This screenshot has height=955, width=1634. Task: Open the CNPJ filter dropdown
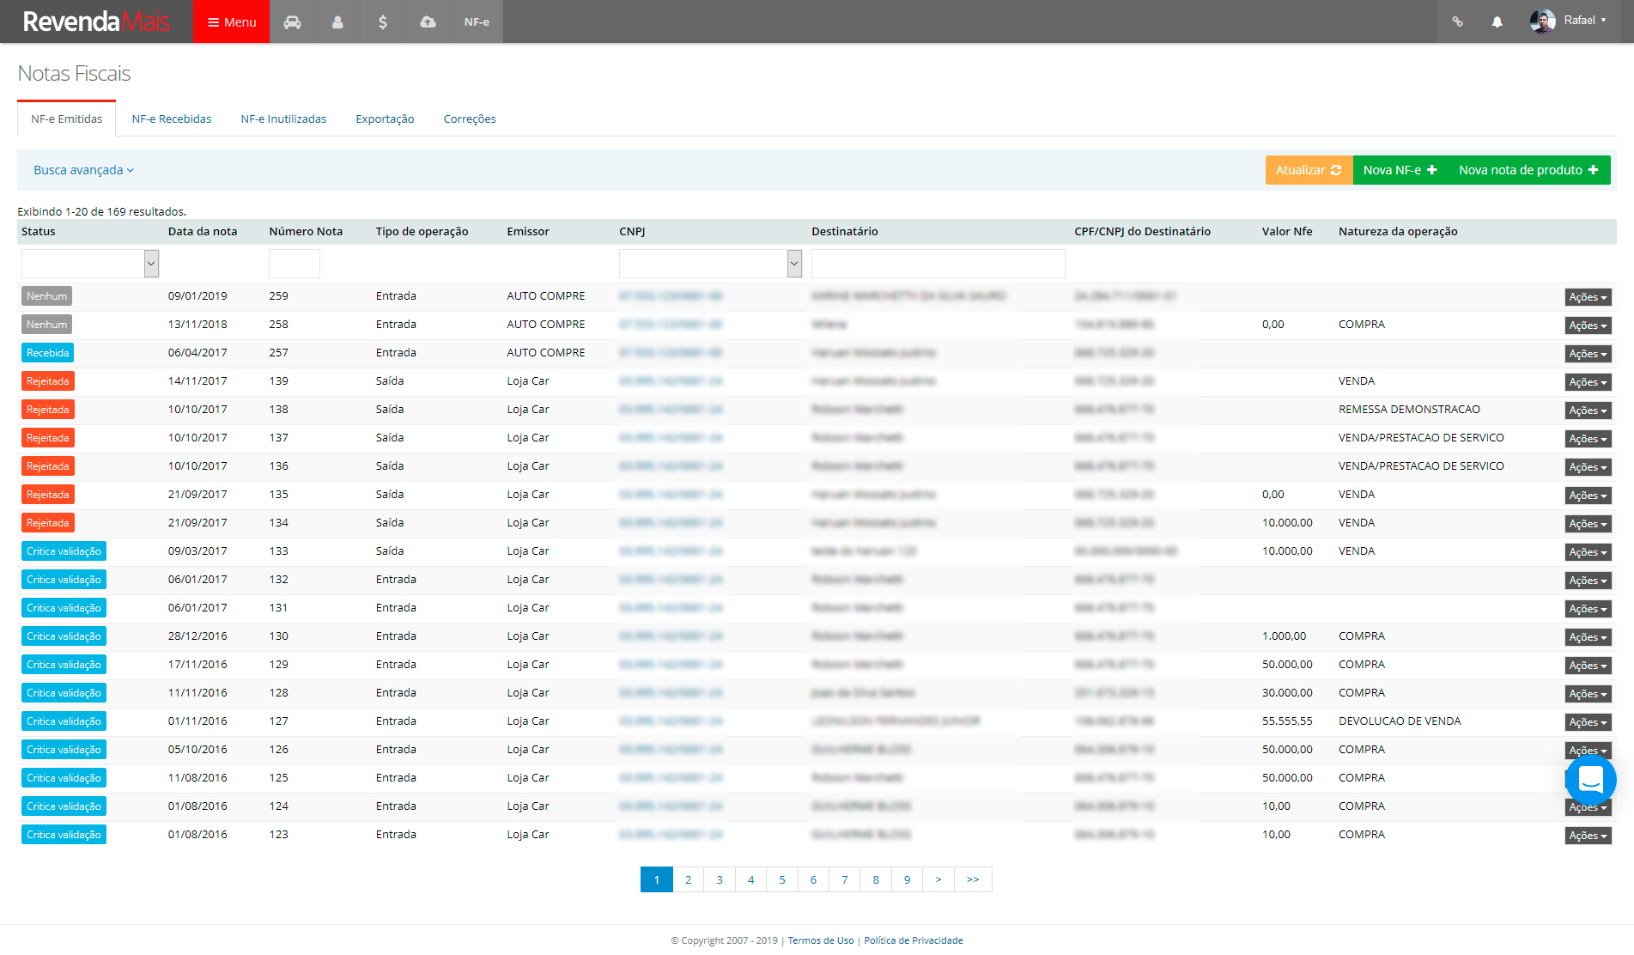tap(710, 264)
